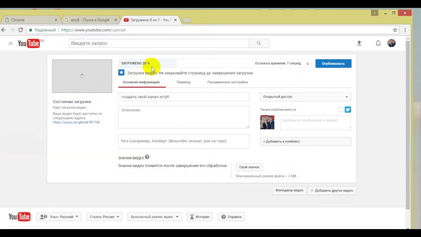
Task: Open a new tab with the new-tab button
Action: tap(186, 20)
